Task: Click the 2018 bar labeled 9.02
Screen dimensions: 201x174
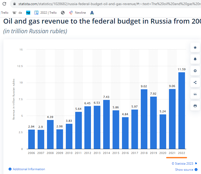Action: coord(144,119)
